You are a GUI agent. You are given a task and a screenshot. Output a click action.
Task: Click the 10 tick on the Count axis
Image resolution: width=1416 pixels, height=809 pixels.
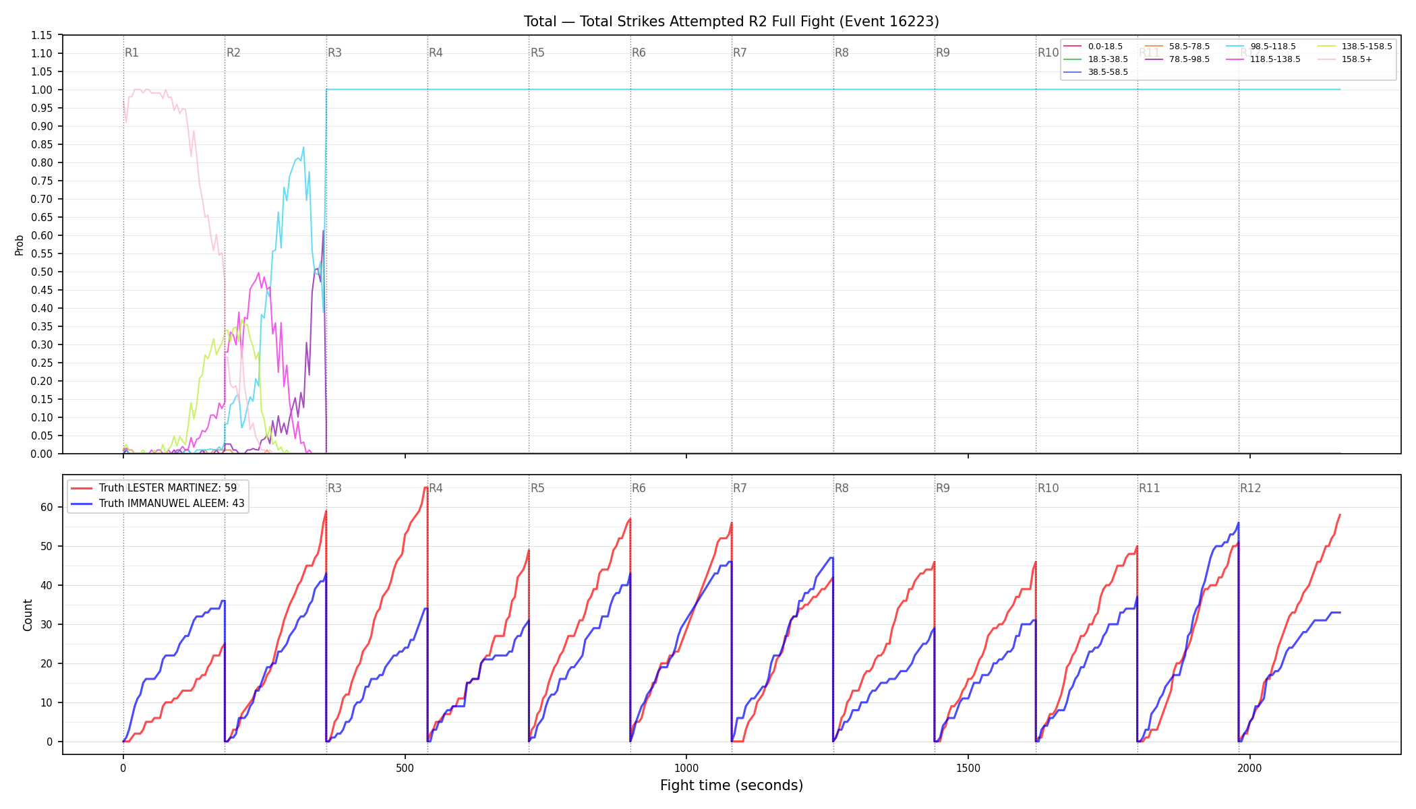point(46,702)
